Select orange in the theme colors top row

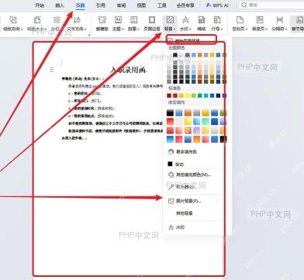tap(200, 55)
